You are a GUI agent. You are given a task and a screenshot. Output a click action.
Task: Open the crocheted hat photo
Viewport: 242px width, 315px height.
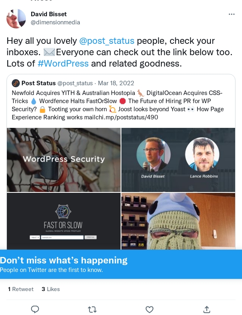pyautogui.click(x=178, y=221)
